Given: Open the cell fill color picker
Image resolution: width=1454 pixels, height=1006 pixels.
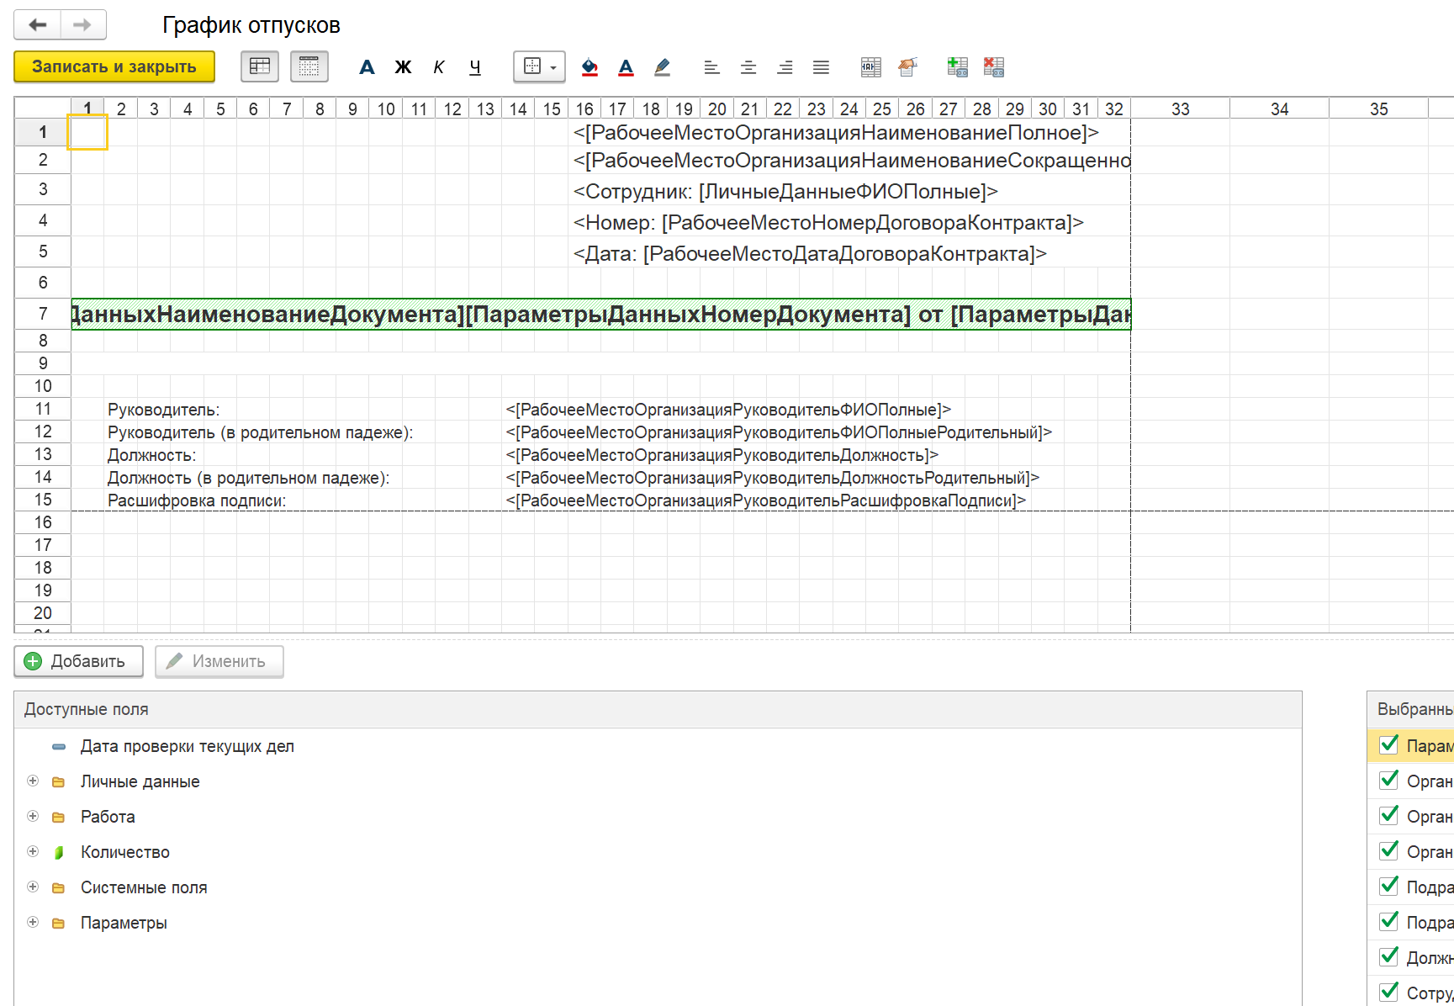Looking at the screenshot, I should (590, 67).
